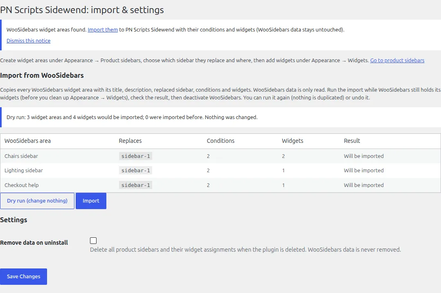Click 'Remove data on uninstall' label
Viewport: 441px width, 293px height.
pyautogui.click(x=34, y=243)
